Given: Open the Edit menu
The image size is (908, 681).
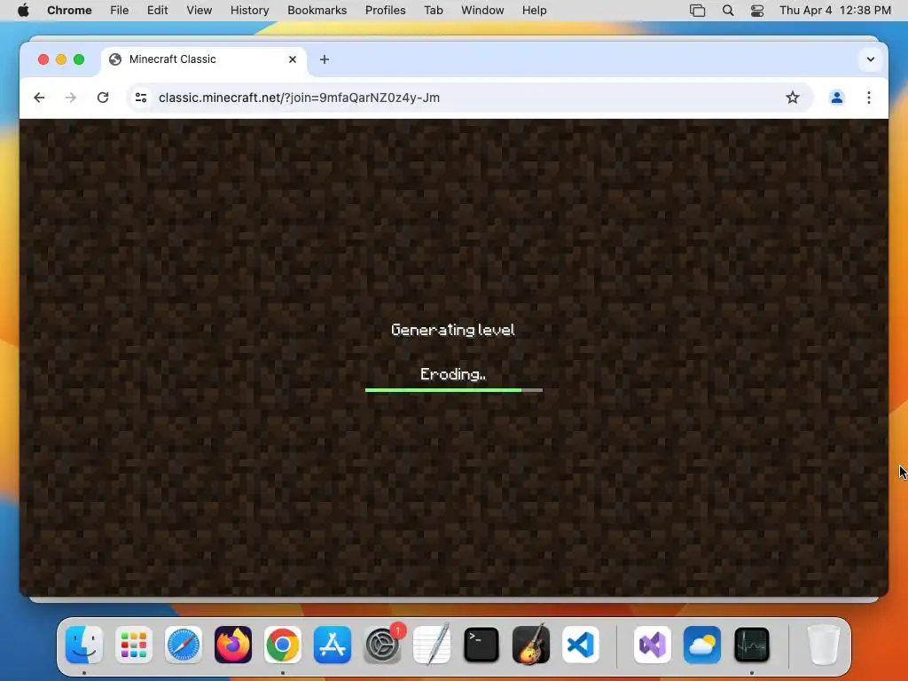Looking at the screenshot, I should point(157,11).
